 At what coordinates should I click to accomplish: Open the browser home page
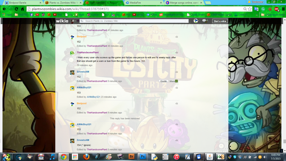coord(23,9)
